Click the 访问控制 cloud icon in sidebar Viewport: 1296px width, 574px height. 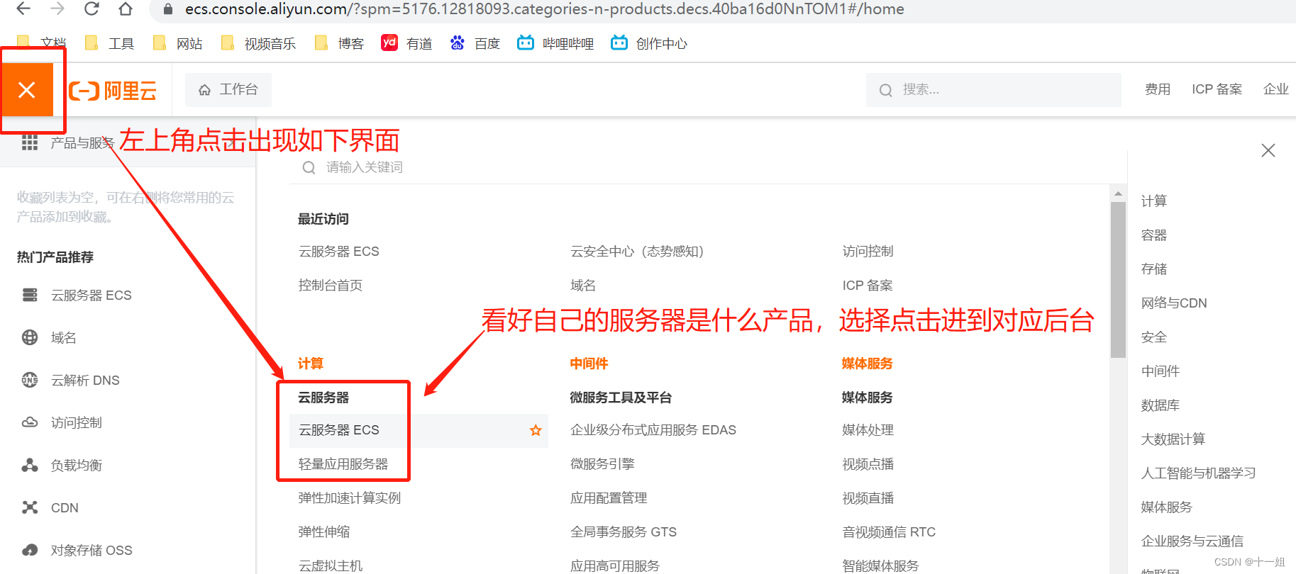30,422
